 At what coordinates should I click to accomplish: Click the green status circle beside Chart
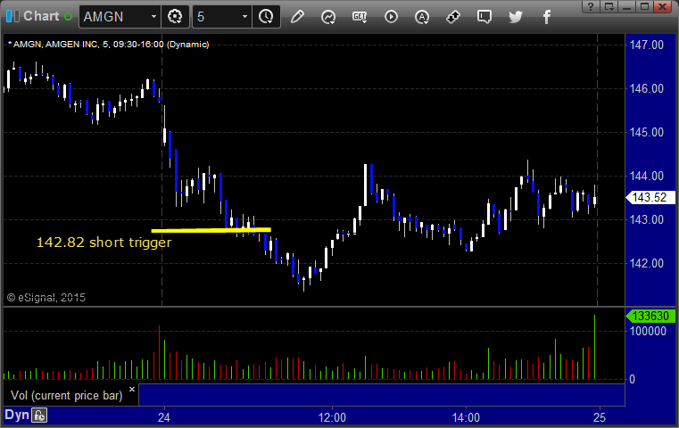[x=68, y=16]
